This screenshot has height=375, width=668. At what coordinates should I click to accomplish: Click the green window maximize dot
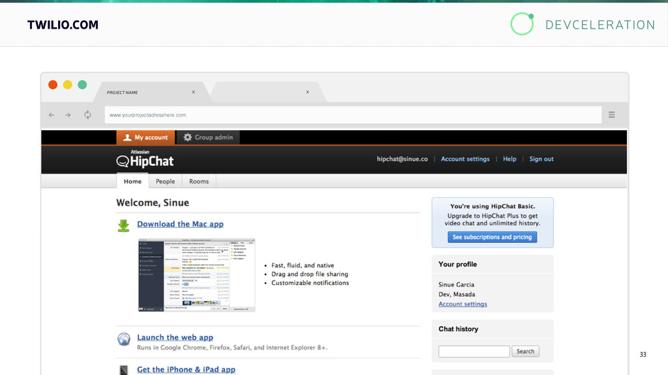point(82,85)
